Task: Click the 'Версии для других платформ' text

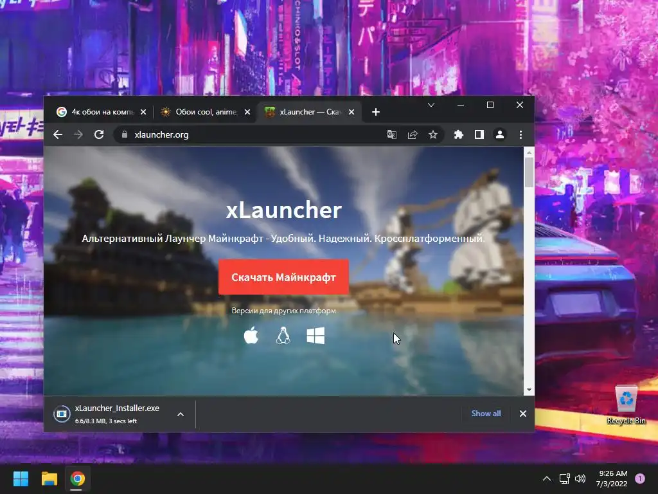Action: [x=283, y=311]
